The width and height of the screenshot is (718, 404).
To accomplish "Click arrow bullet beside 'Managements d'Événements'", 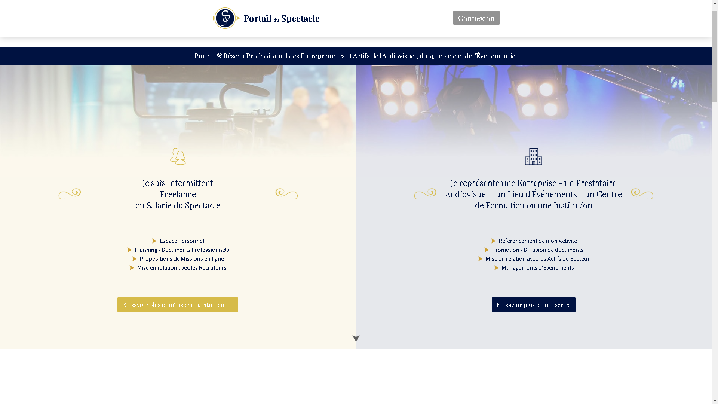I will coord(496,268).
